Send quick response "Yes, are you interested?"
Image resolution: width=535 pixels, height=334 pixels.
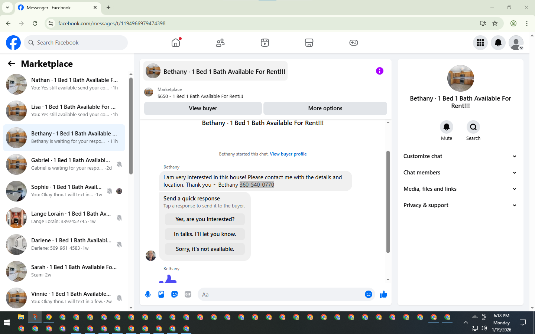pos(205,219)
